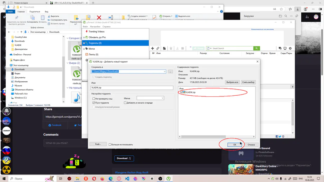
Task: Open Smart Search provider dropdown arrow
Action: click(x=211, y=48)
